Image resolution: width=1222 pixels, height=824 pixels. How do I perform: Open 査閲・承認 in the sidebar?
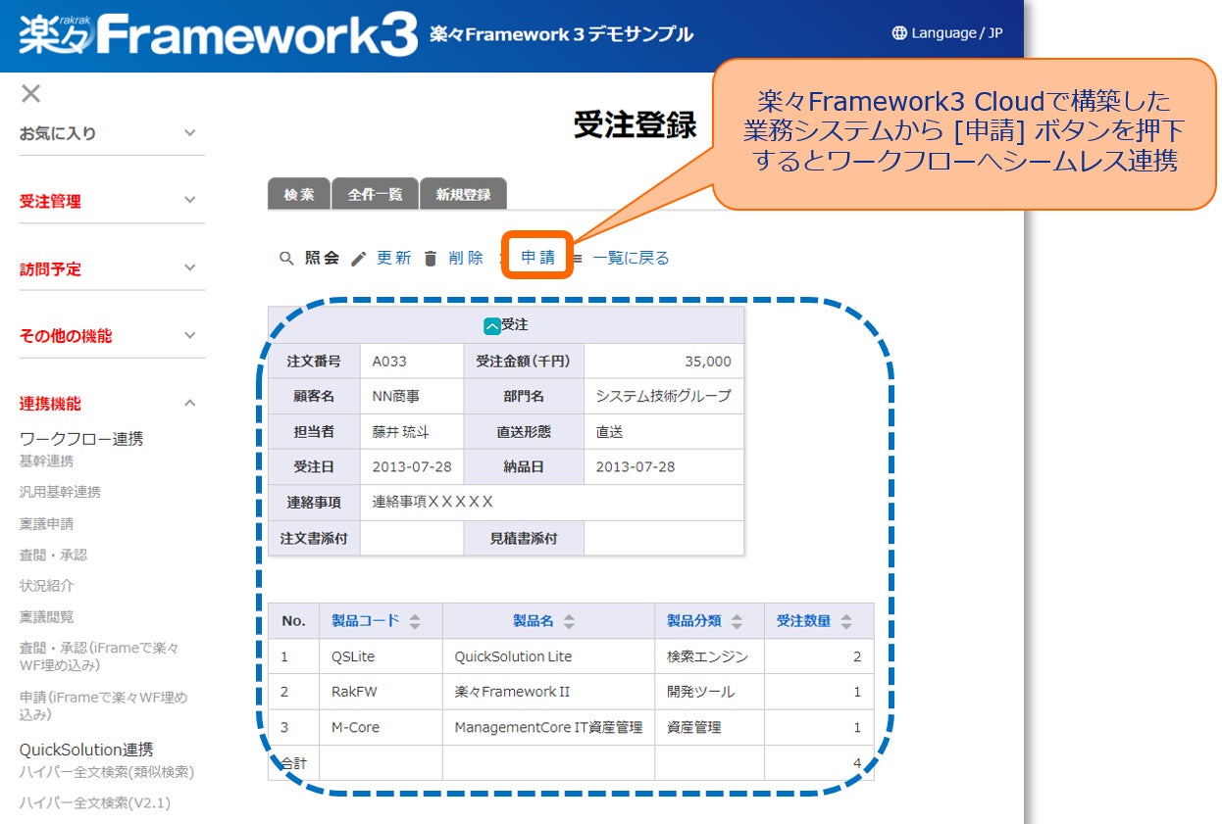click(53, 555)
